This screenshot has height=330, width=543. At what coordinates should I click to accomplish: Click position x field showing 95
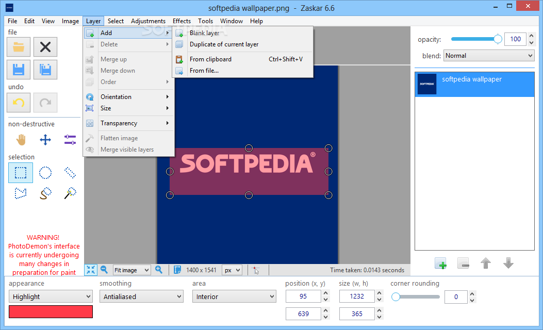pyautogui.click(x=303, y=296)
